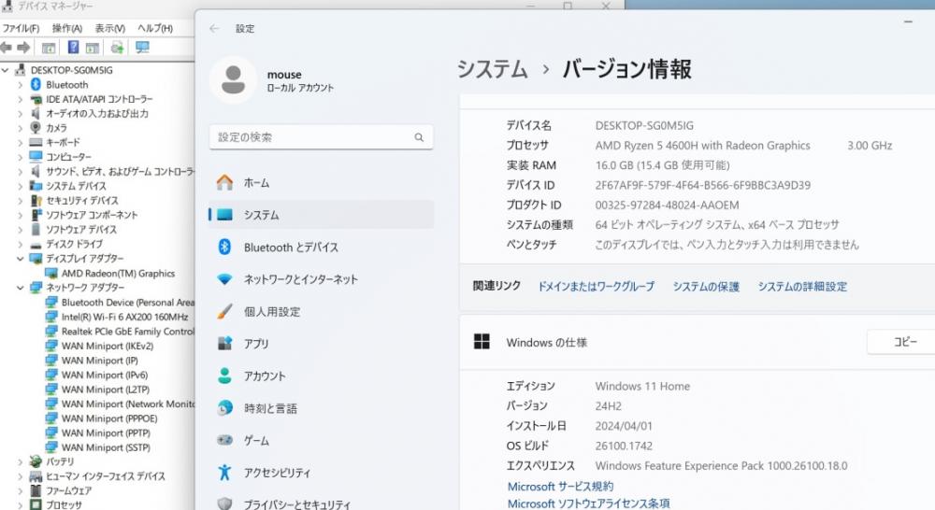
Task: Open 個人用設定 settings page
Action: 322,311
